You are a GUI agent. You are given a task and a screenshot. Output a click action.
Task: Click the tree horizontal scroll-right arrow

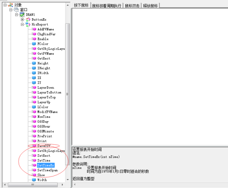pyautogui.click(x=62, y=185)
